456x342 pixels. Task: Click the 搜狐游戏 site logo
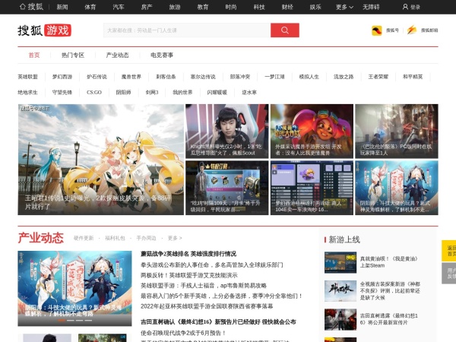45,30
